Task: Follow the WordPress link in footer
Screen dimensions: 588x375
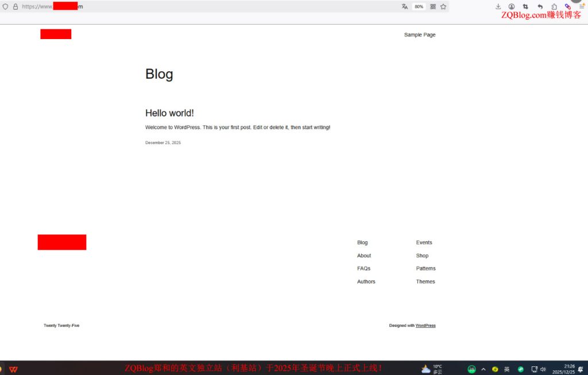Action: pos(425,326)
